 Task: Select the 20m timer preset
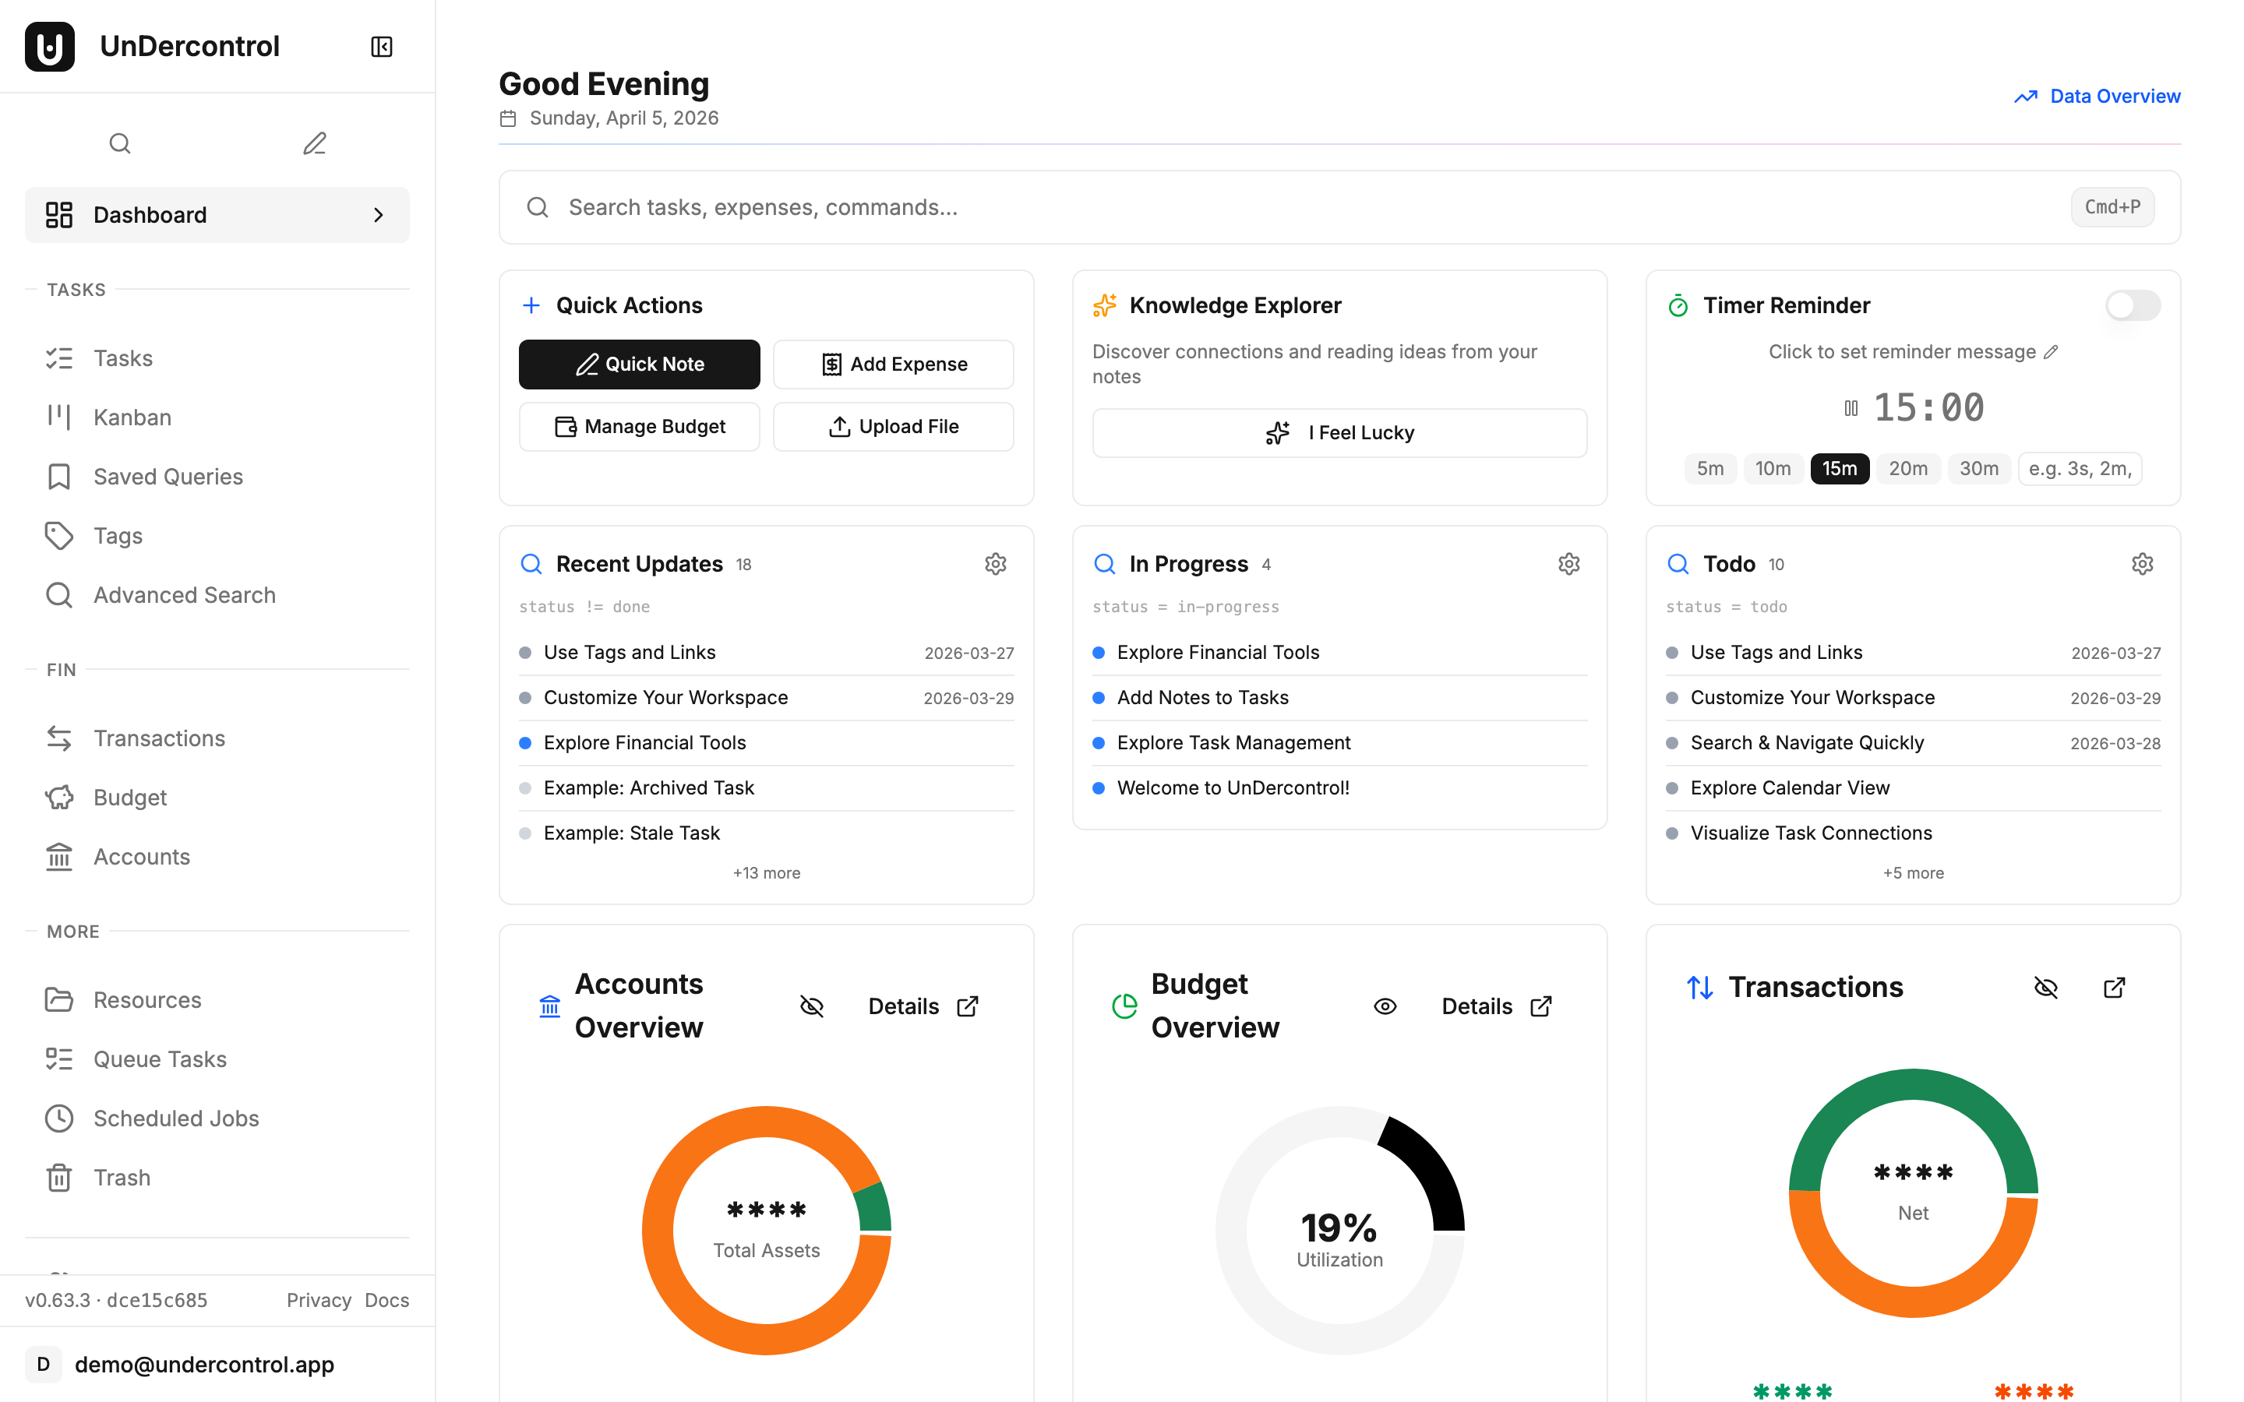pyautogui.click(x=1909, y=468)
